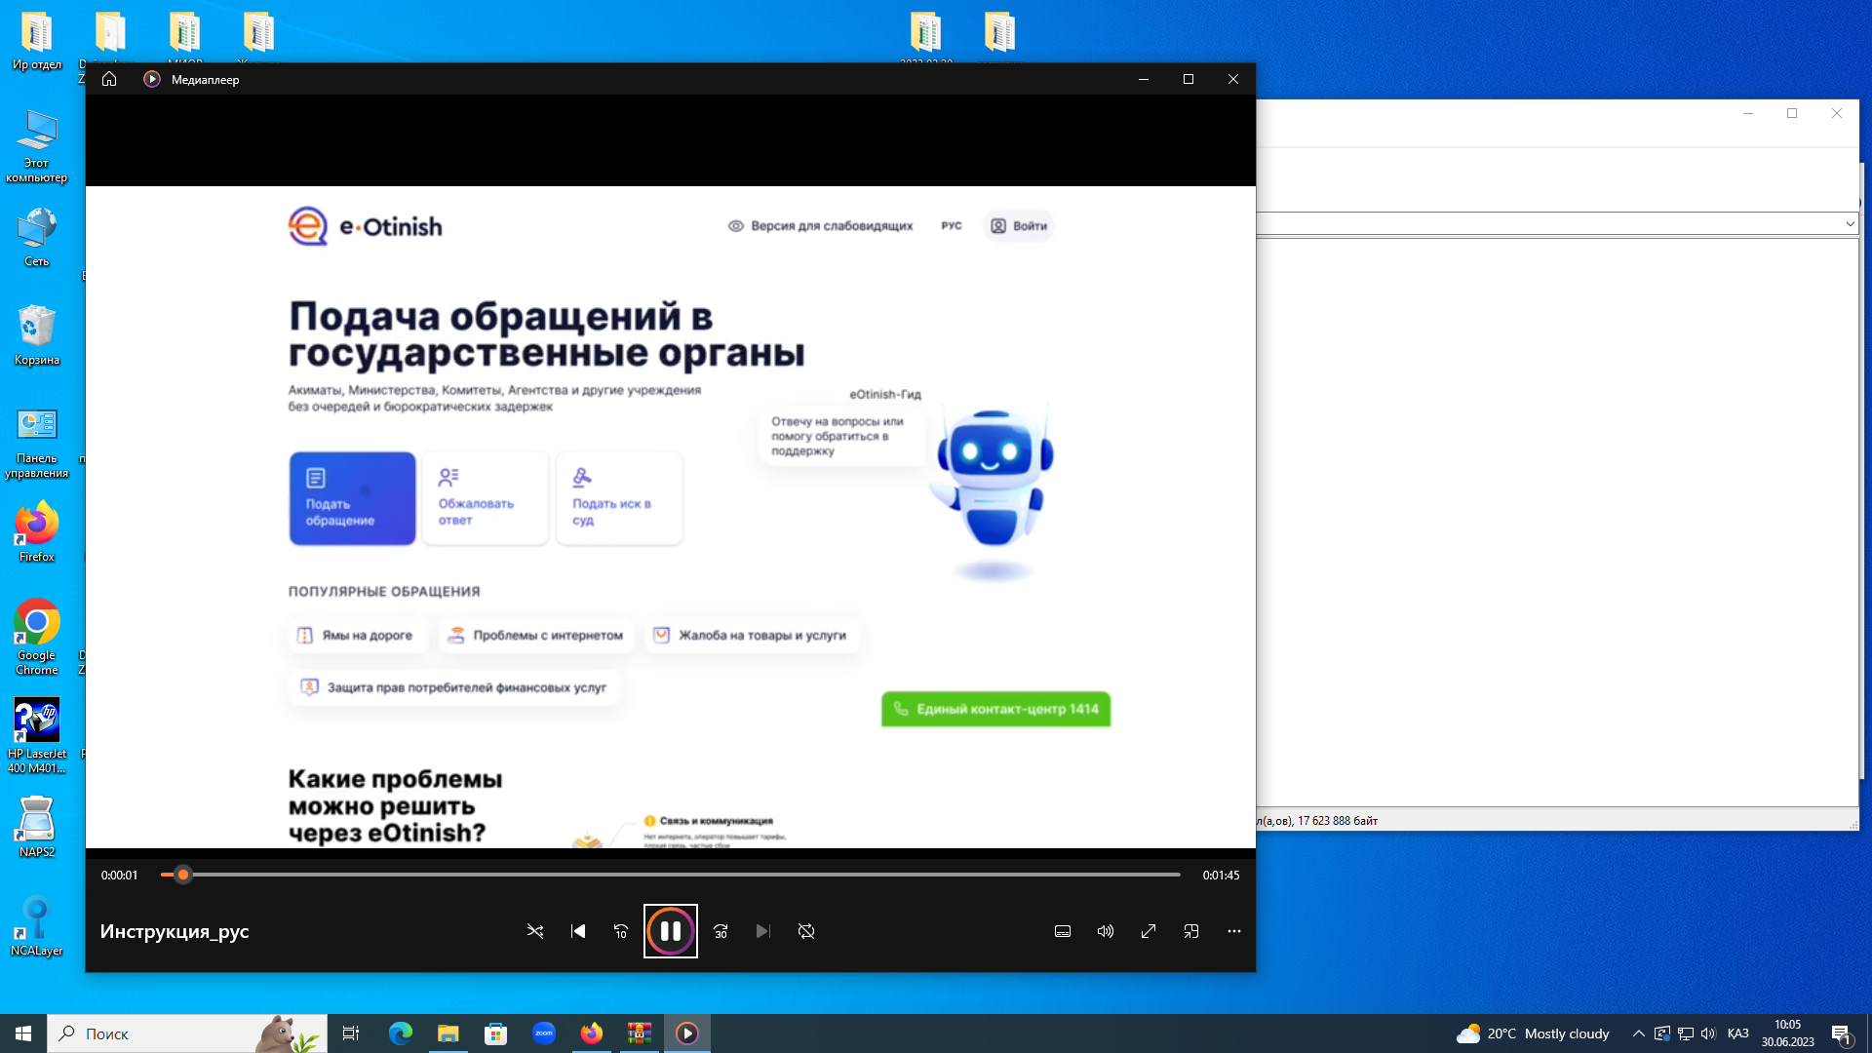The image size is (1872, 1053).
Task: Toggle shuffle mode in media player
Action: (x=535, y=931)
